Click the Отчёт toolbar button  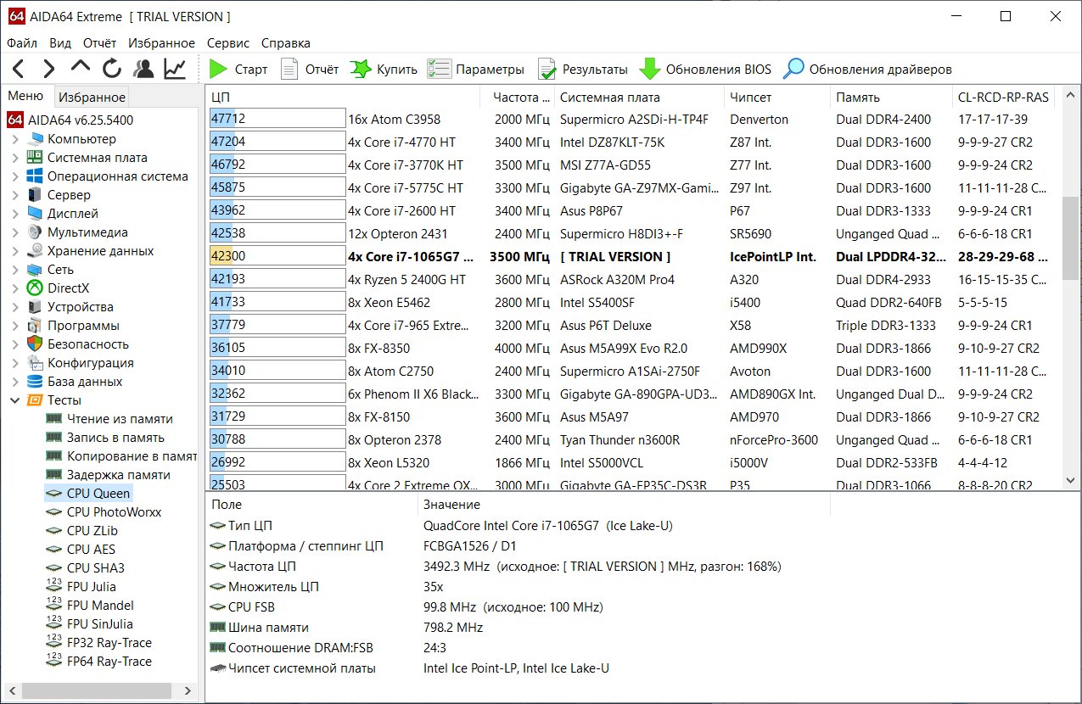click(x=310, y=70)
